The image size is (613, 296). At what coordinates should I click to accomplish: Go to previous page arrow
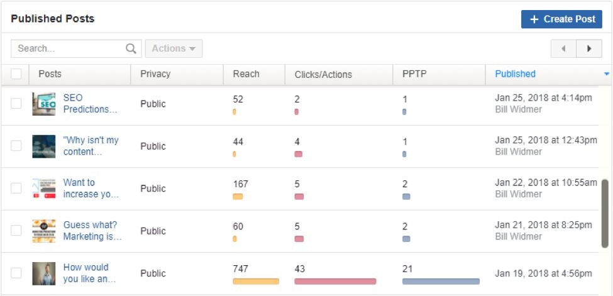pos(563,48)
